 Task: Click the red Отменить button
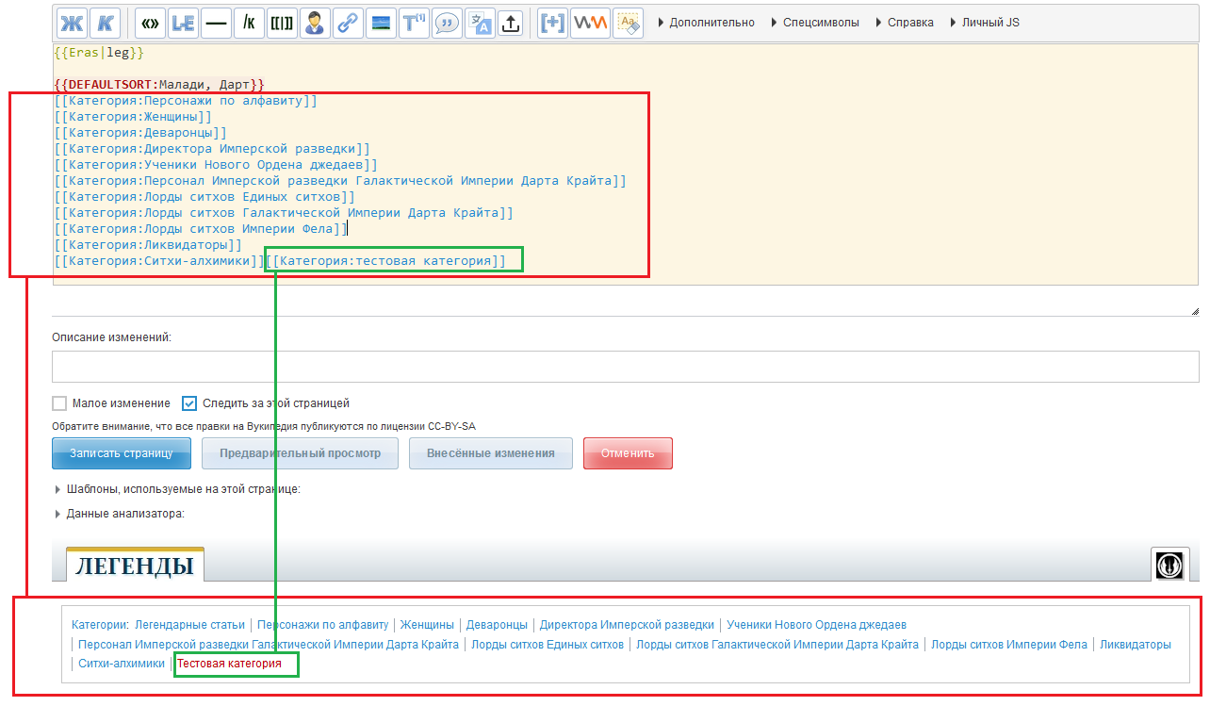(628, 453)
